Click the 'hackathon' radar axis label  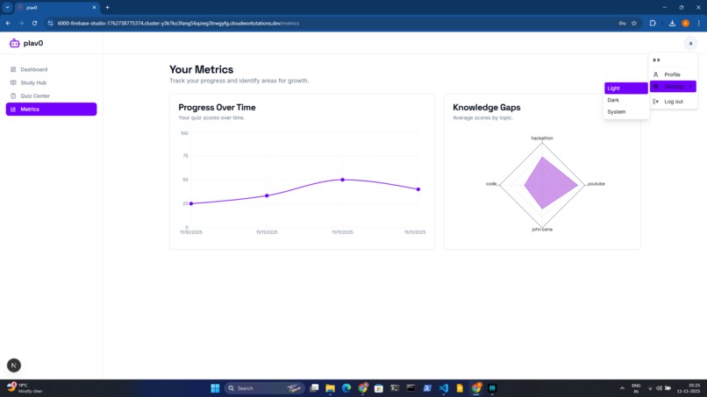[x=542, y=138]
